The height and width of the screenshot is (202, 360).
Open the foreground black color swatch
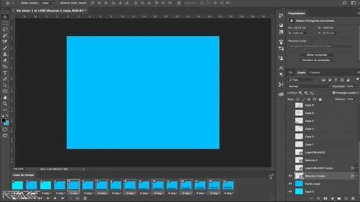tap(3, 120)
